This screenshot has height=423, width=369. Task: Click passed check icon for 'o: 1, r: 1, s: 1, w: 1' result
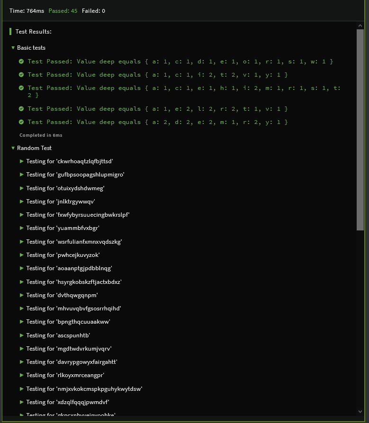21,62
